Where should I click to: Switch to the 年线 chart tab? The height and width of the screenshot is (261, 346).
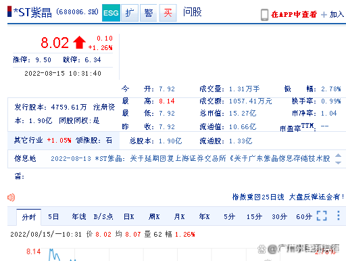[79, 217]
